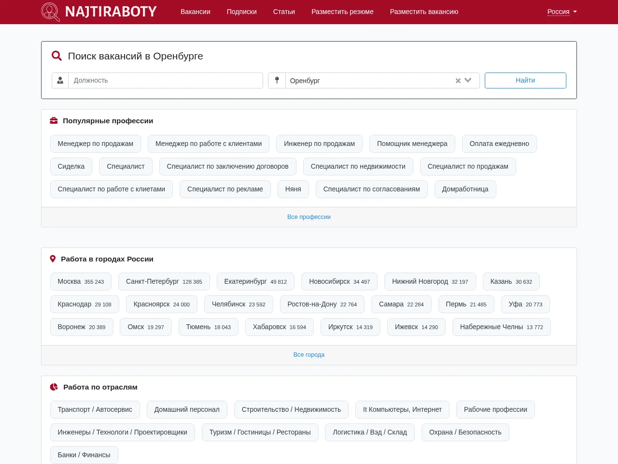
Task: View Все профессии link
Action: tap(309, 217)
